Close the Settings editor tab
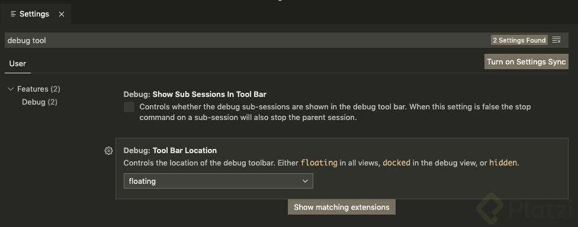Screen dimensions: 578x227 (62, 14)
